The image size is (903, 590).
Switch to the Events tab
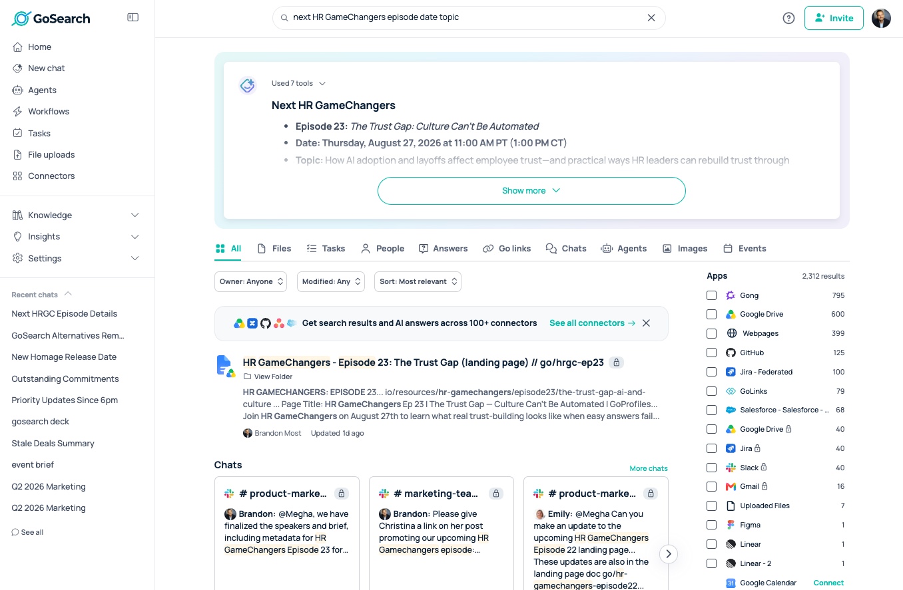tap(745, 249)
